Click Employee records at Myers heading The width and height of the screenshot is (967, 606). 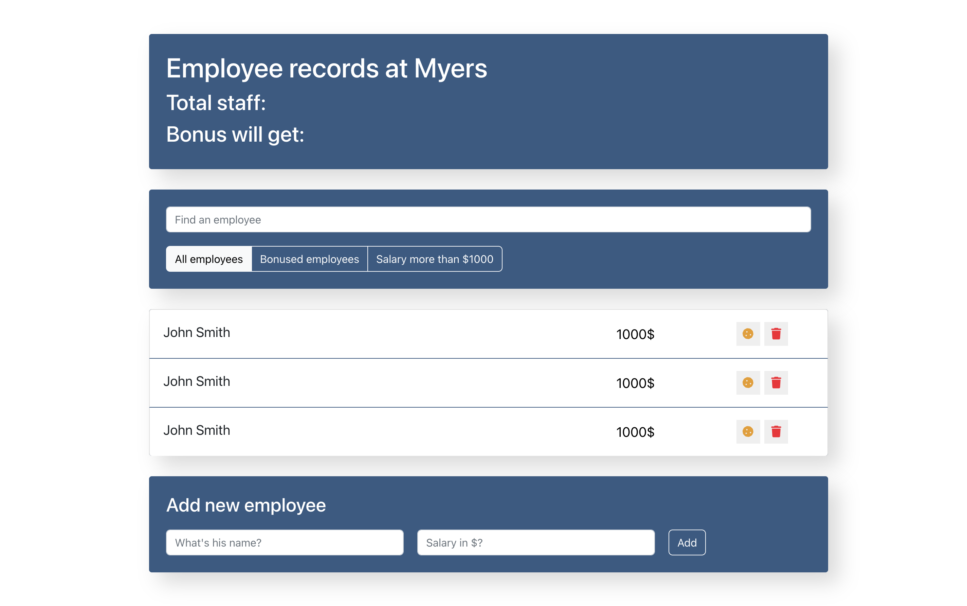(327, 68)
